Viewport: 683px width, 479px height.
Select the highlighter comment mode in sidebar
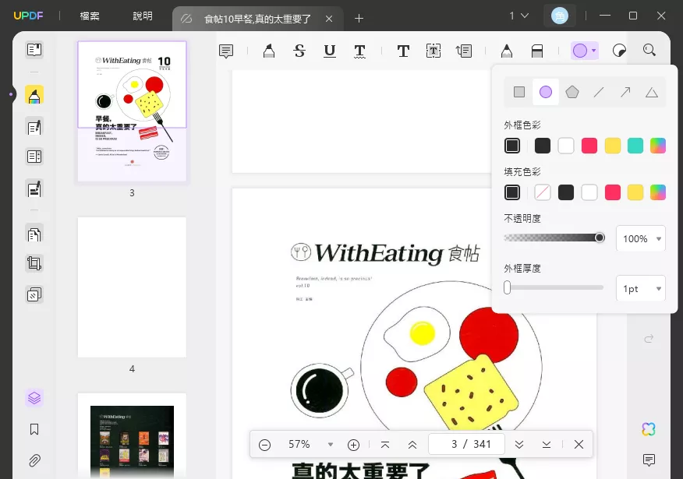pyautogui.click(x=34, y=95)
